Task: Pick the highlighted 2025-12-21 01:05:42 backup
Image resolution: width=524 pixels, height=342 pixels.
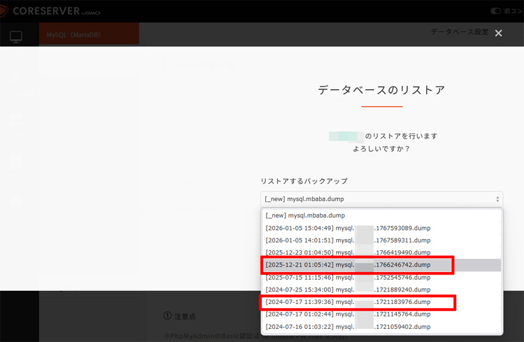Action: (348, 265)
